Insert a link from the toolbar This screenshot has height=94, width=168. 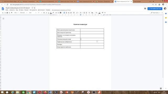tap(56, 13)
